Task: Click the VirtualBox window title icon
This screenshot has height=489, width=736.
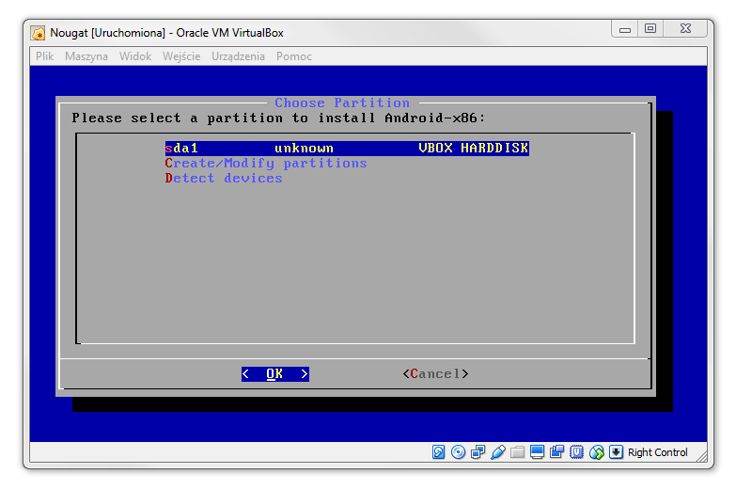Action: [38, 33]
